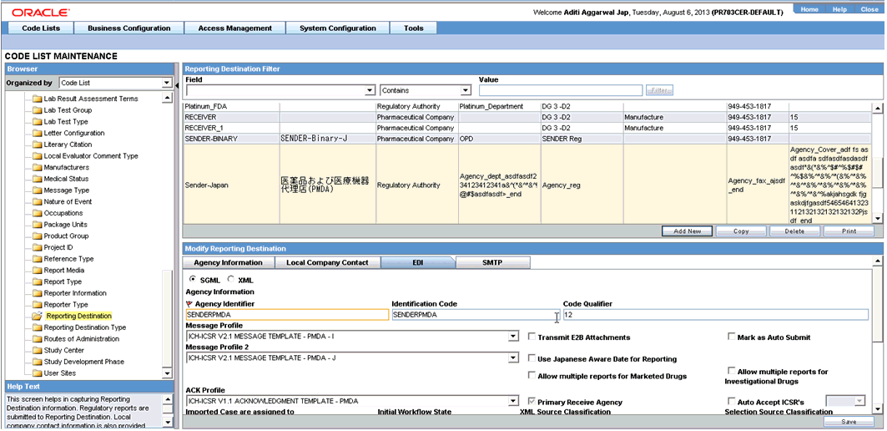Screen dimensions: 887x431
Task: Click the User Sites folder icon
Action: [x=37, y=373]
